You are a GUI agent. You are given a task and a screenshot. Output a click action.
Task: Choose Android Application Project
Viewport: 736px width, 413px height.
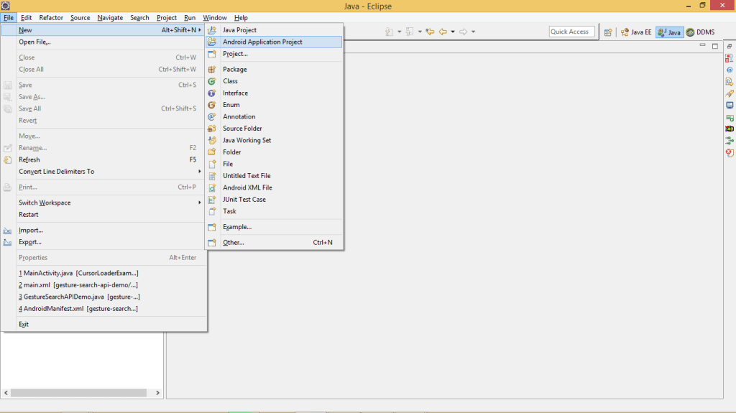point(274,42)
